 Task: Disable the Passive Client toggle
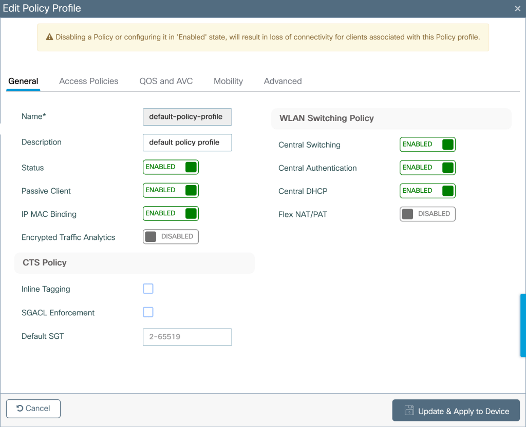tap(171, 190)
